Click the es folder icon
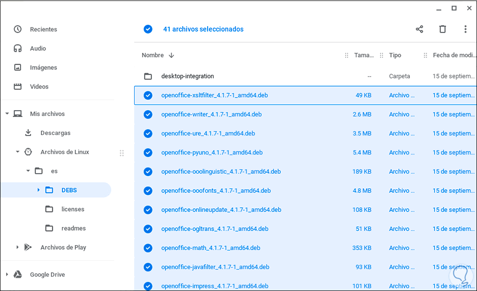This screenshot has width=477, height=291. 39,171
